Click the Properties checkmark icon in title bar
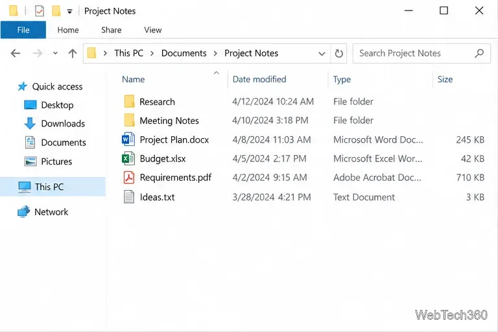The height and width of the screenshot is (332, 498). coord(40,11)
